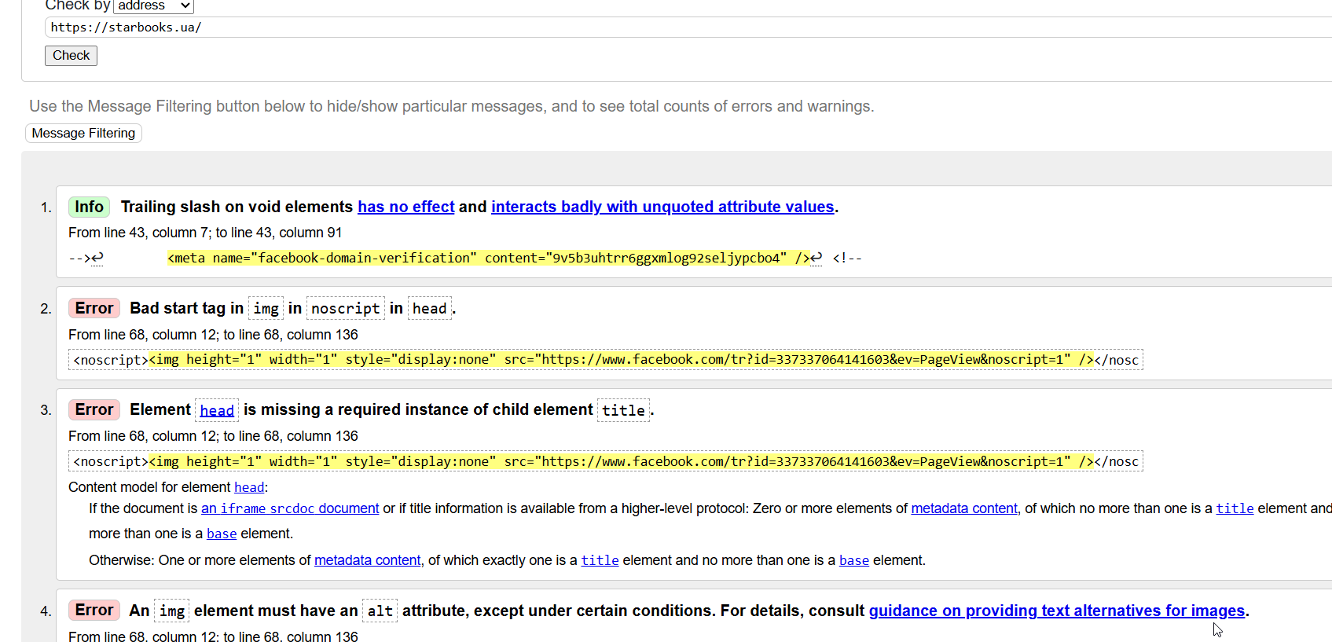This screenshot has width=1332, height=642.
Task: Open the Message Filtering panel
Action: 83,134
